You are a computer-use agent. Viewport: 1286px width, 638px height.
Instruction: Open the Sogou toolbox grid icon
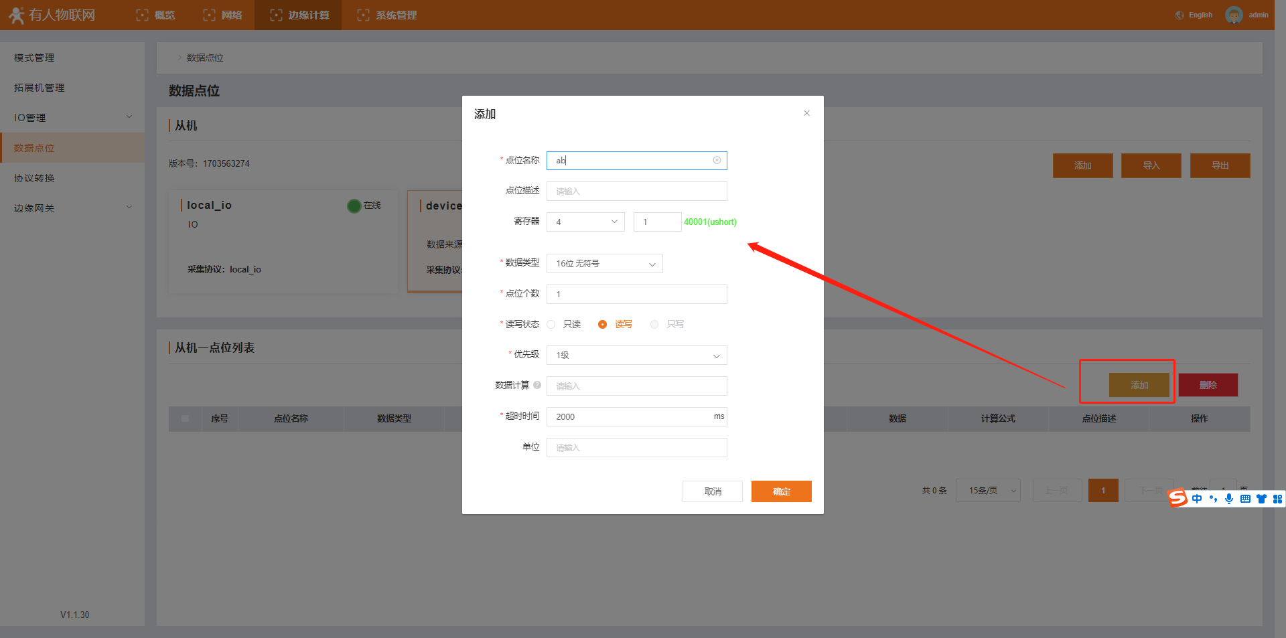point(1277,499)
